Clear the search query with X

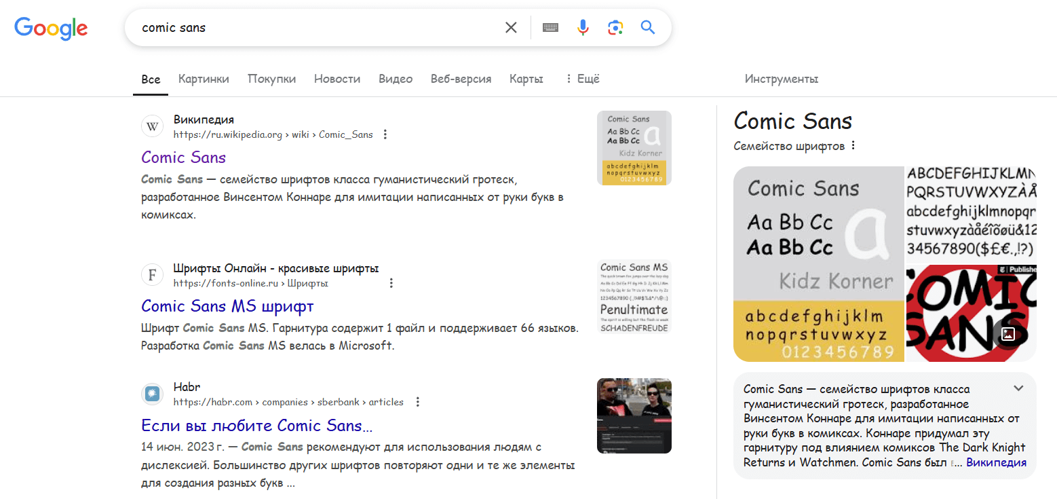click(511, 28)
